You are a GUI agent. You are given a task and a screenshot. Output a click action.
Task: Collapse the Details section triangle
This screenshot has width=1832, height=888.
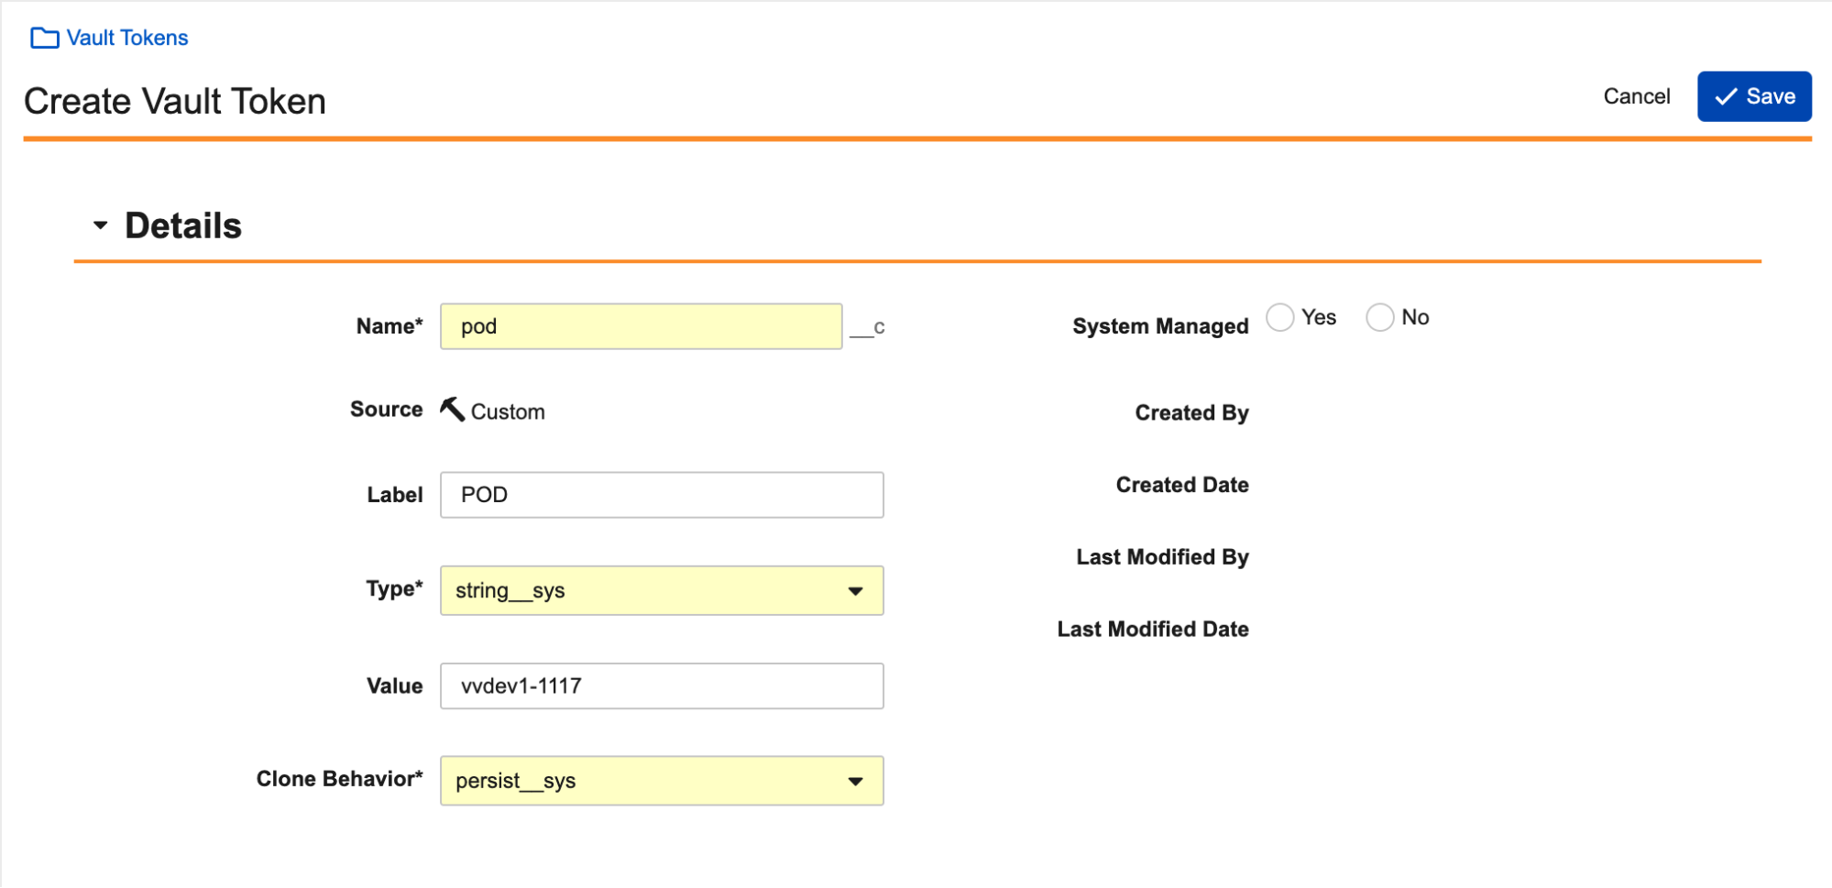[100, 225]
